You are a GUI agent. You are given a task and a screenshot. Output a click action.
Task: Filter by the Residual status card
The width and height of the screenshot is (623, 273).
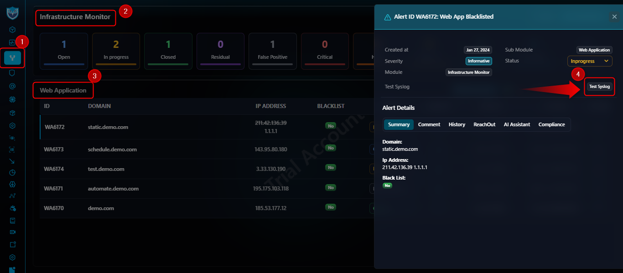pyautogui.click(x=220, y=51)
